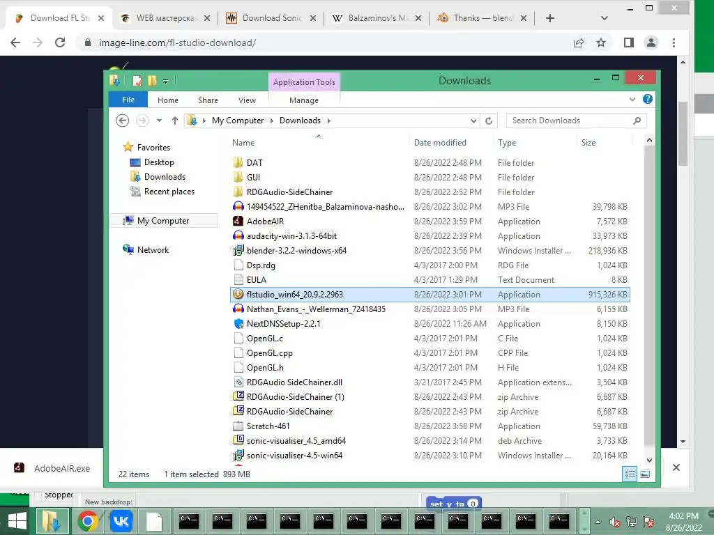Refresh the Downloads folder view
The image size is (714, 535).
point(489,121)
